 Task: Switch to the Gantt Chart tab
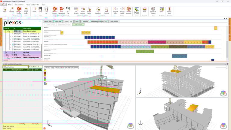[48, 22]
